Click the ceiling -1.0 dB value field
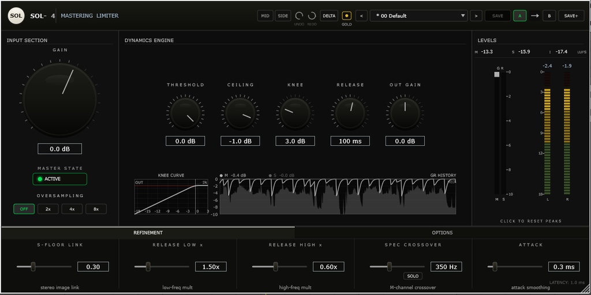 tap(240, 141)
